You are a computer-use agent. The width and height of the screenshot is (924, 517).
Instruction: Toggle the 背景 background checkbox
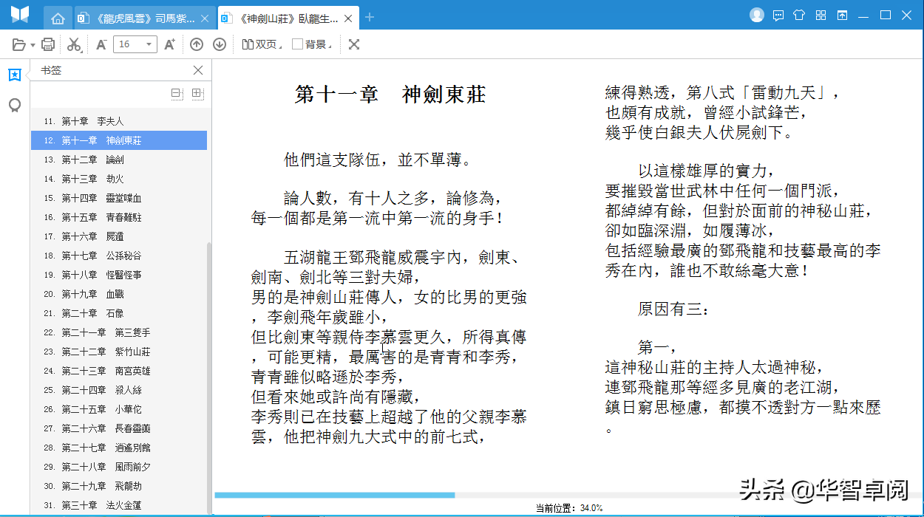[297, 44]
